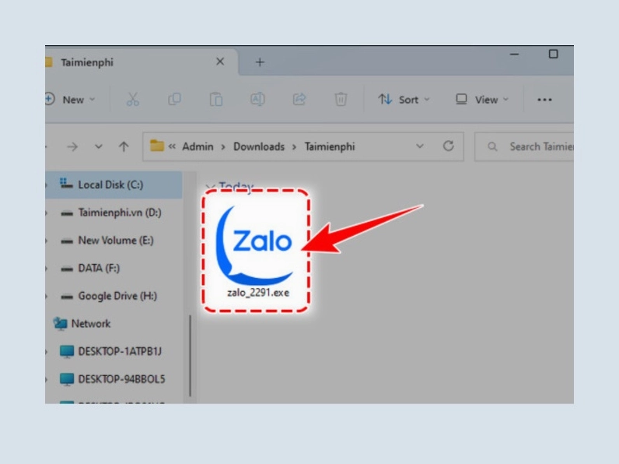619x464 pixels.
Task: Click the Share icon in toolbar
Action: [299, 99]
